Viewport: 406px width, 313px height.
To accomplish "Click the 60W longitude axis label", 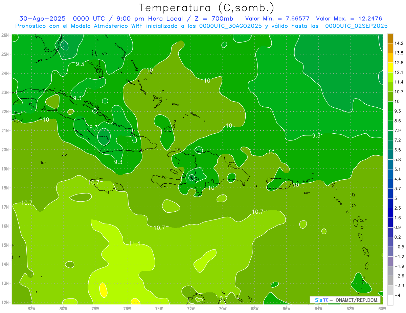I will click(x=382, y=308).
